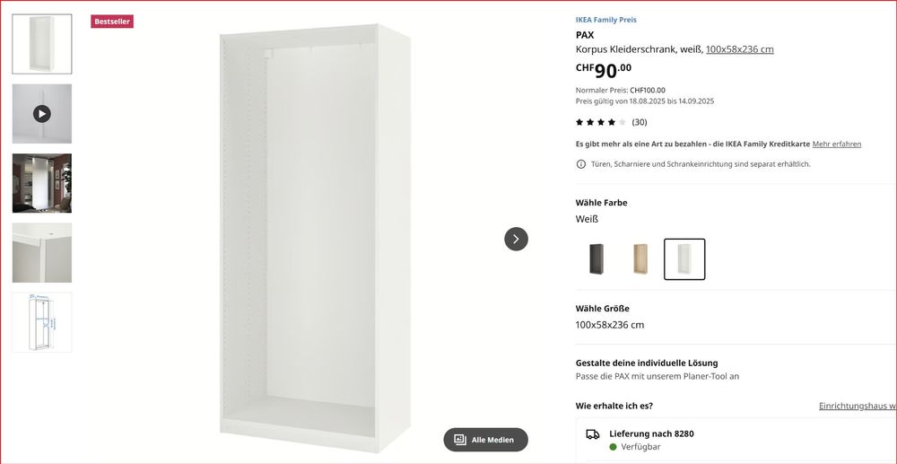Open the close-up corner detail thumbnail
Image resolution: width=897 pixels, height=464 pixels.
42,253
